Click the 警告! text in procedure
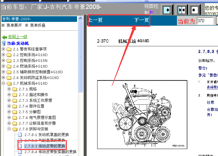Image resolution: width=218 pixels, height=156 pixels. (x=203, y=68)
